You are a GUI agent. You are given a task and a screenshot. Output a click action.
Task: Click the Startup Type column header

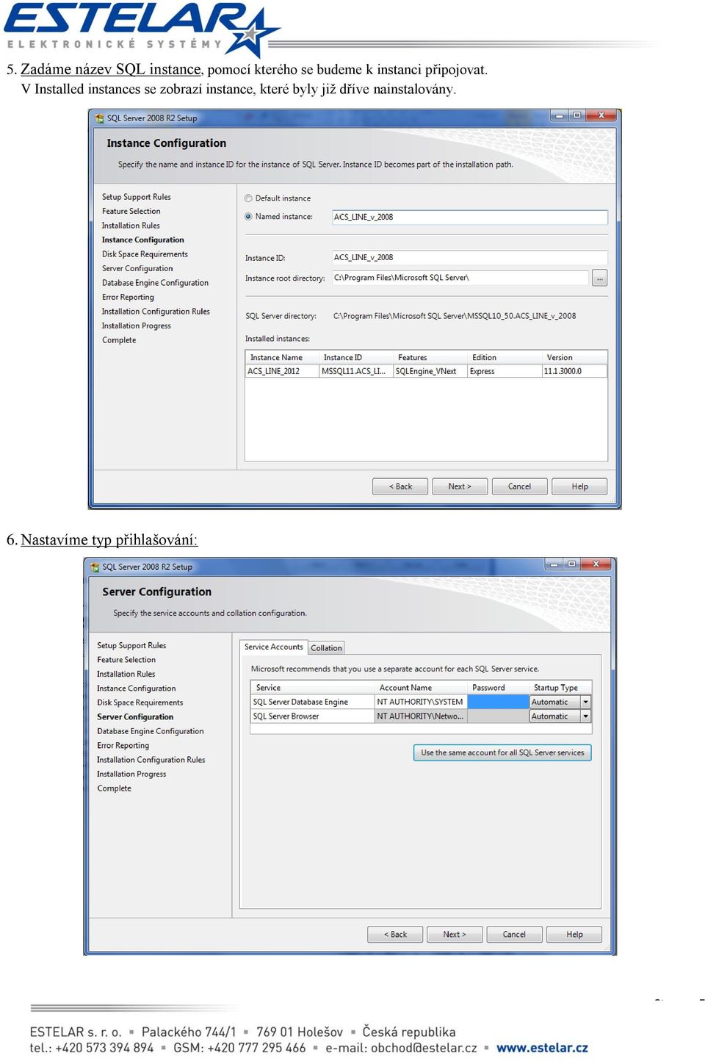click(x=560, y=688)
